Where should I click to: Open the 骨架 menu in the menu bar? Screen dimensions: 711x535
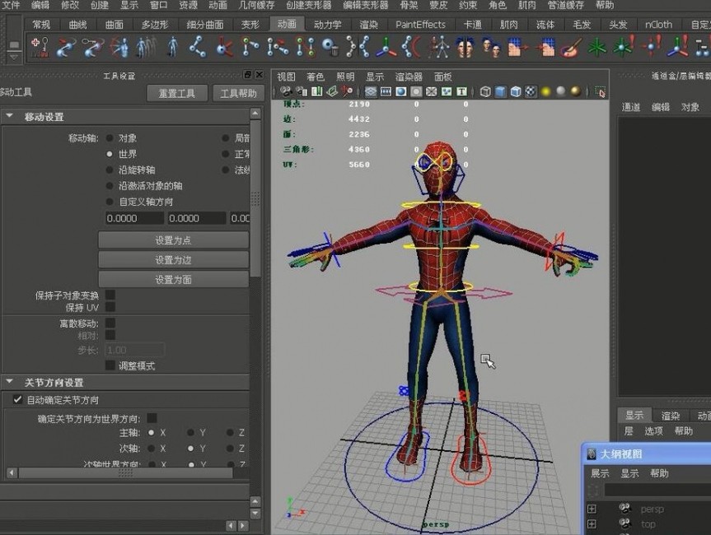[x=409, y=5]
